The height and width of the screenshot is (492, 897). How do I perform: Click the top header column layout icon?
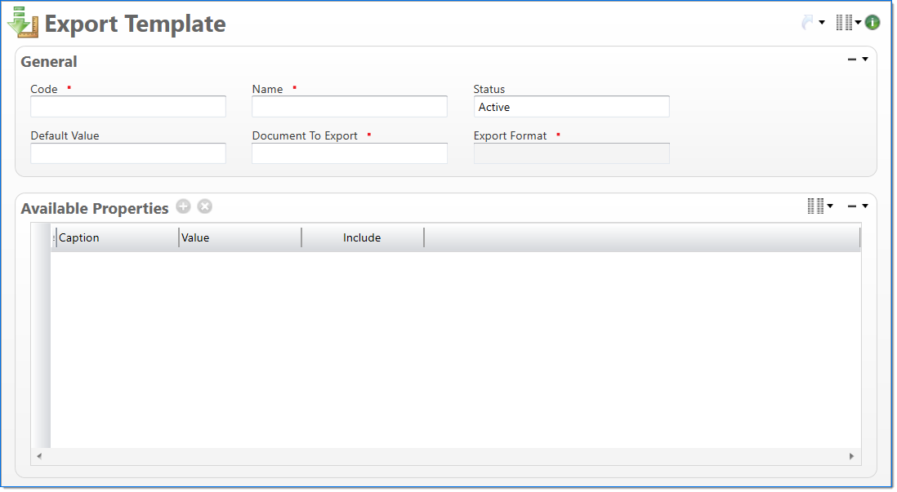coord(844,23)
